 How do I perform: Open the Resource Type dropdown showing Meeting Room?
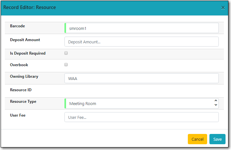139,103
